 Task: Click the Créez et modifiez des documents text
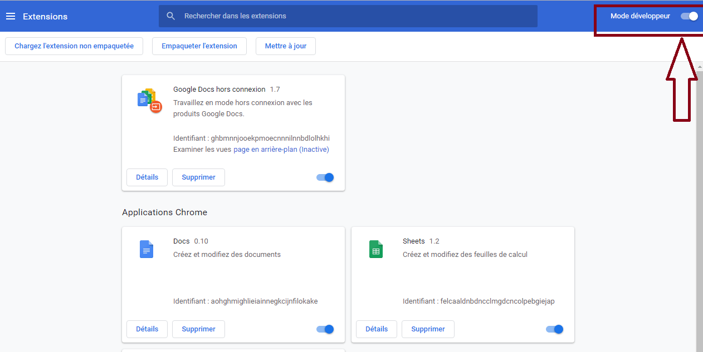(227, 255)
